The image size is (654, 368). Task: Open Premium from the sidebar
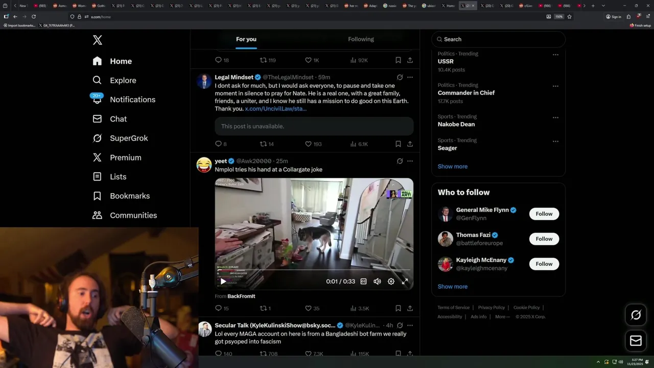[117, 157]
